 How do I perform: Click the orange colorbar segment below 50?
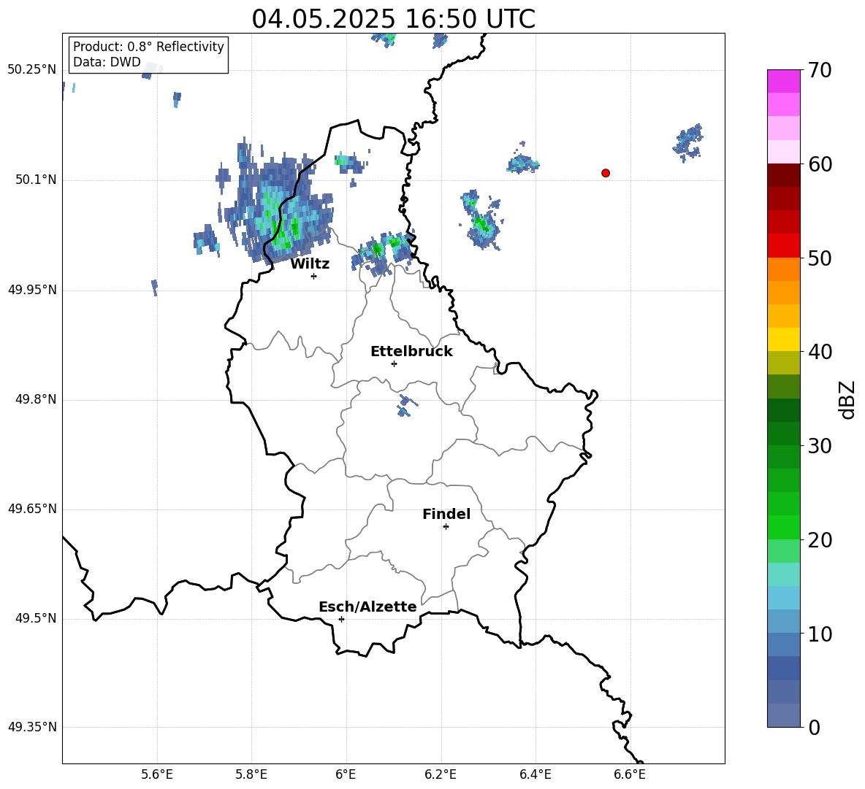(x=783, y=269)
